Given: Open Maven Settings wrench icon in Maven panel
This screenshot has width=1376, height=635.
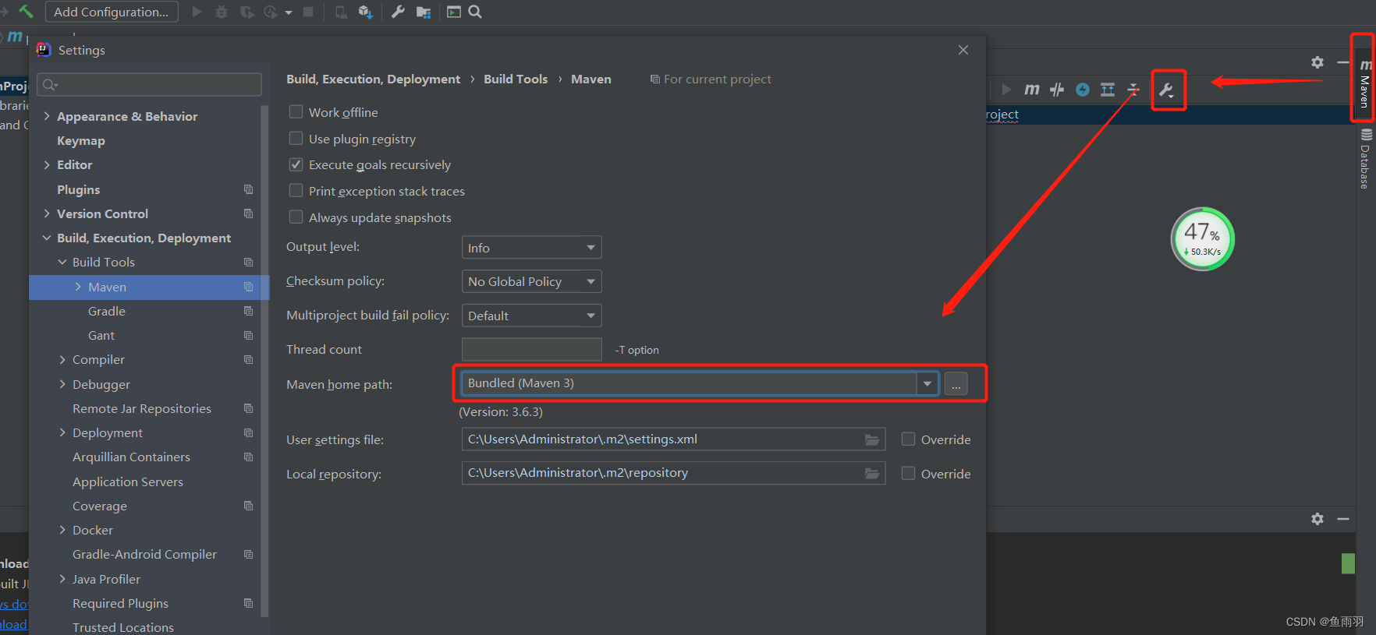Looking at the screenshot, I should (1167, 90).
